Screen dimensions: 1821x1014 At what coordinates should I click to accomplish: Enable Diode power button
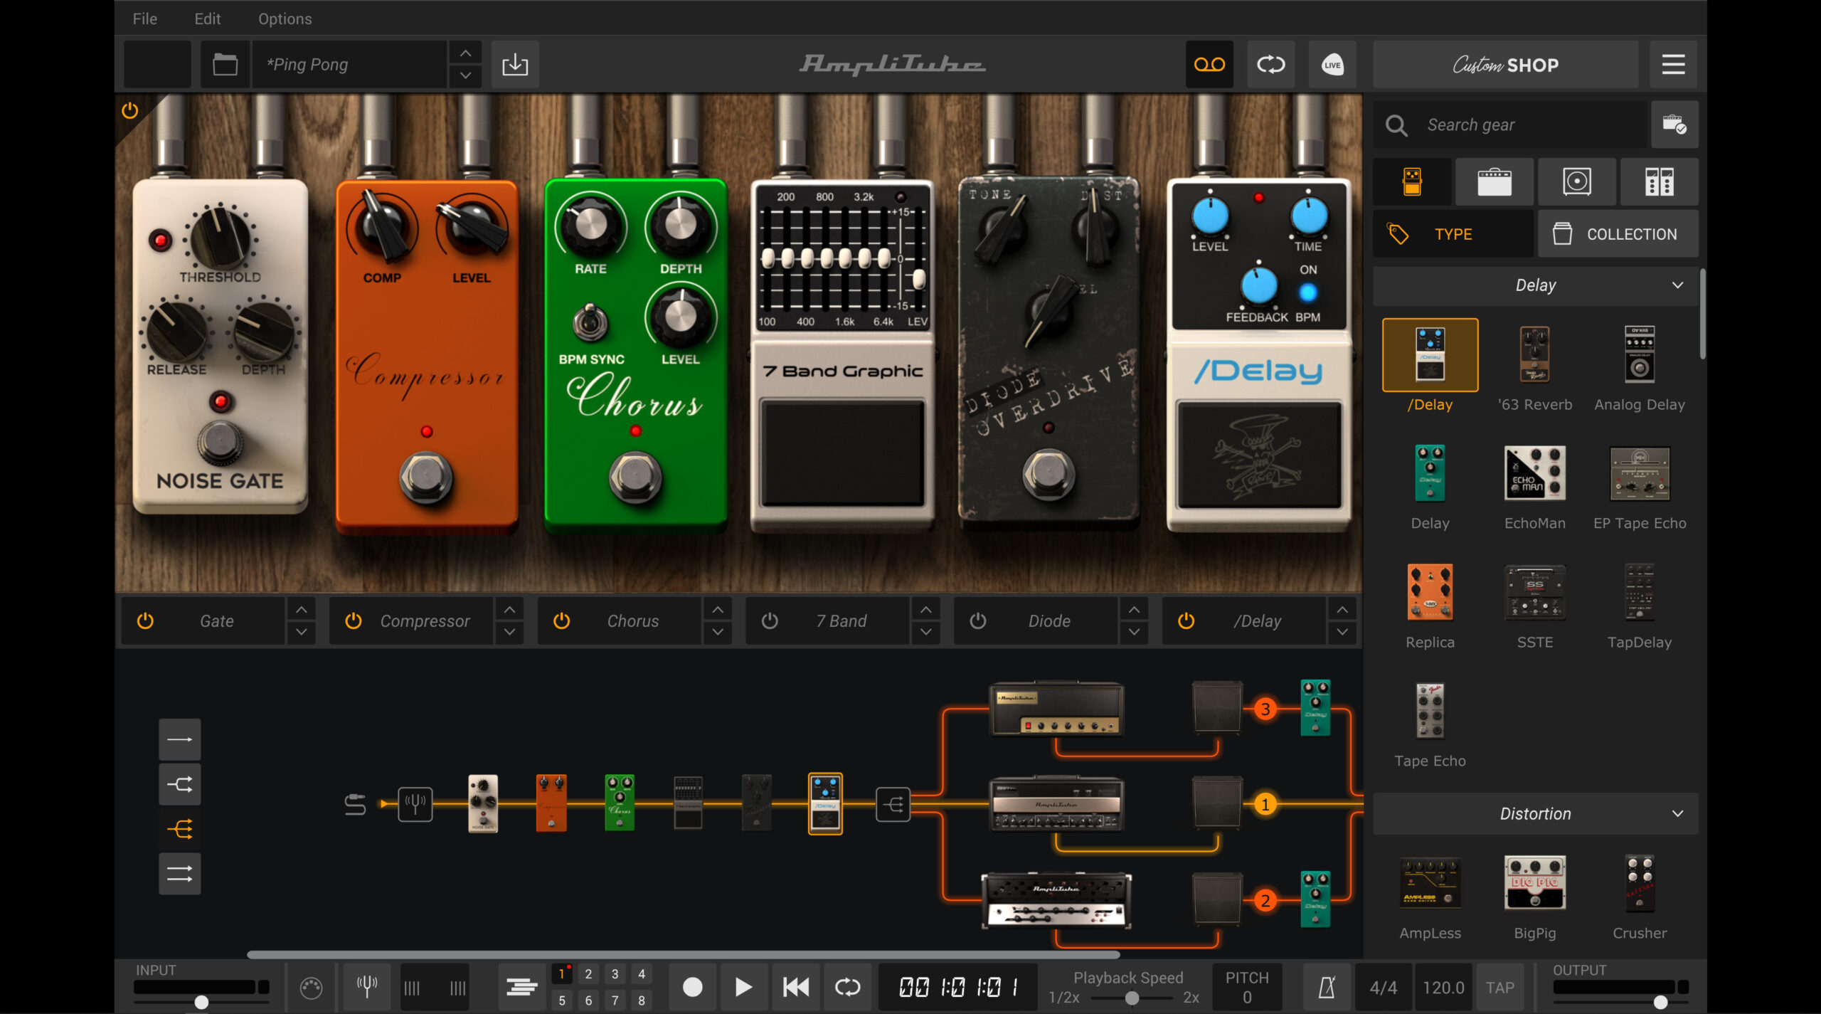click(978, 620)
